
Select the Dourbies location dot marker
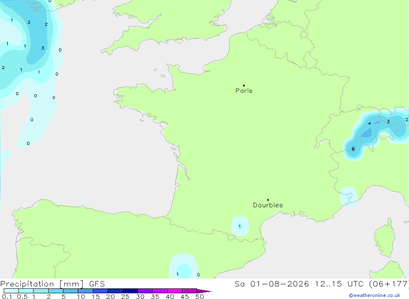point(268,200)
